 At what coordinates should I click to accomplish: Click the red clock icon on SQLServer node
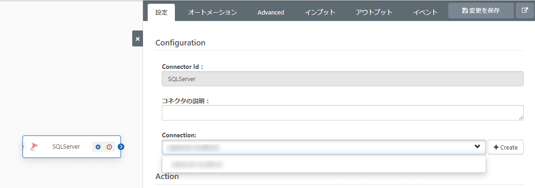109,147
